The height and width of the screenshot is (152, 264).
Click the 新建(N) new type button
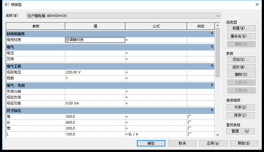click(241, 28)
